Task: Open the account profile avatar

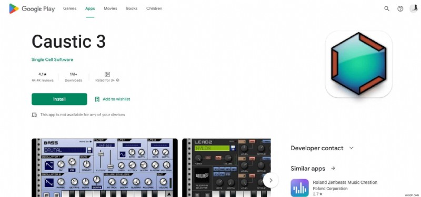Action: [x=414, y=8]
